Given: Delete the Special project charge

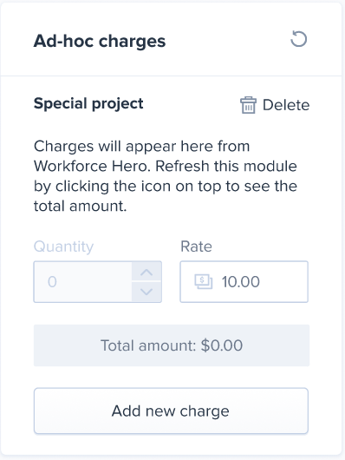Looking at the screenshot, I should click(x=275, y=105).
